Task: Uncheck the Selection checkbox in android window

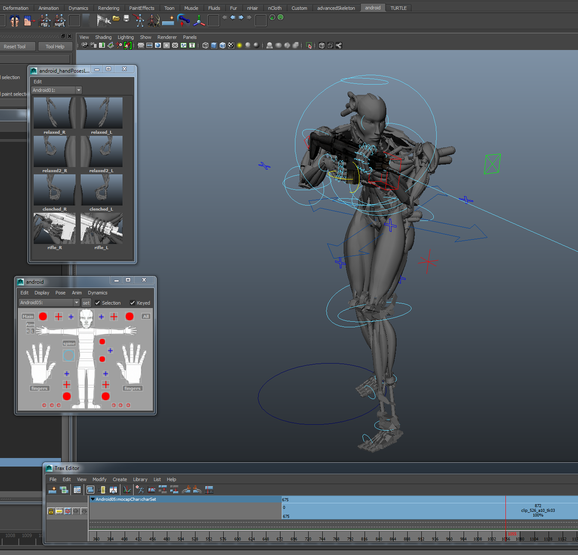Action: [98, 303]
